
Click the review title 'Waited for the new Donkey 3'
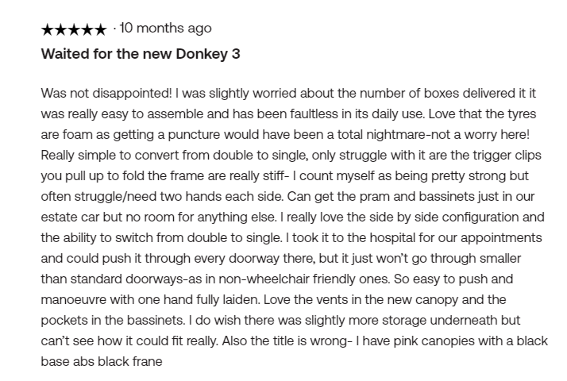click(140, 55)
